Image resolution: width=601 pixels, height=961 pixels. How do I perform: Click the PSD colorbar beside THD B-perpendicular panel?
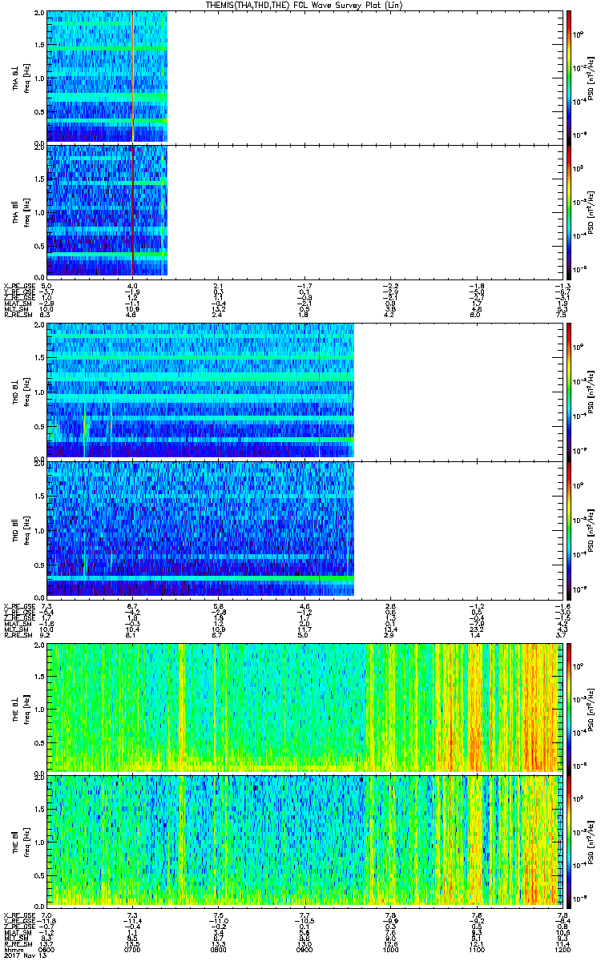[569, 391]
